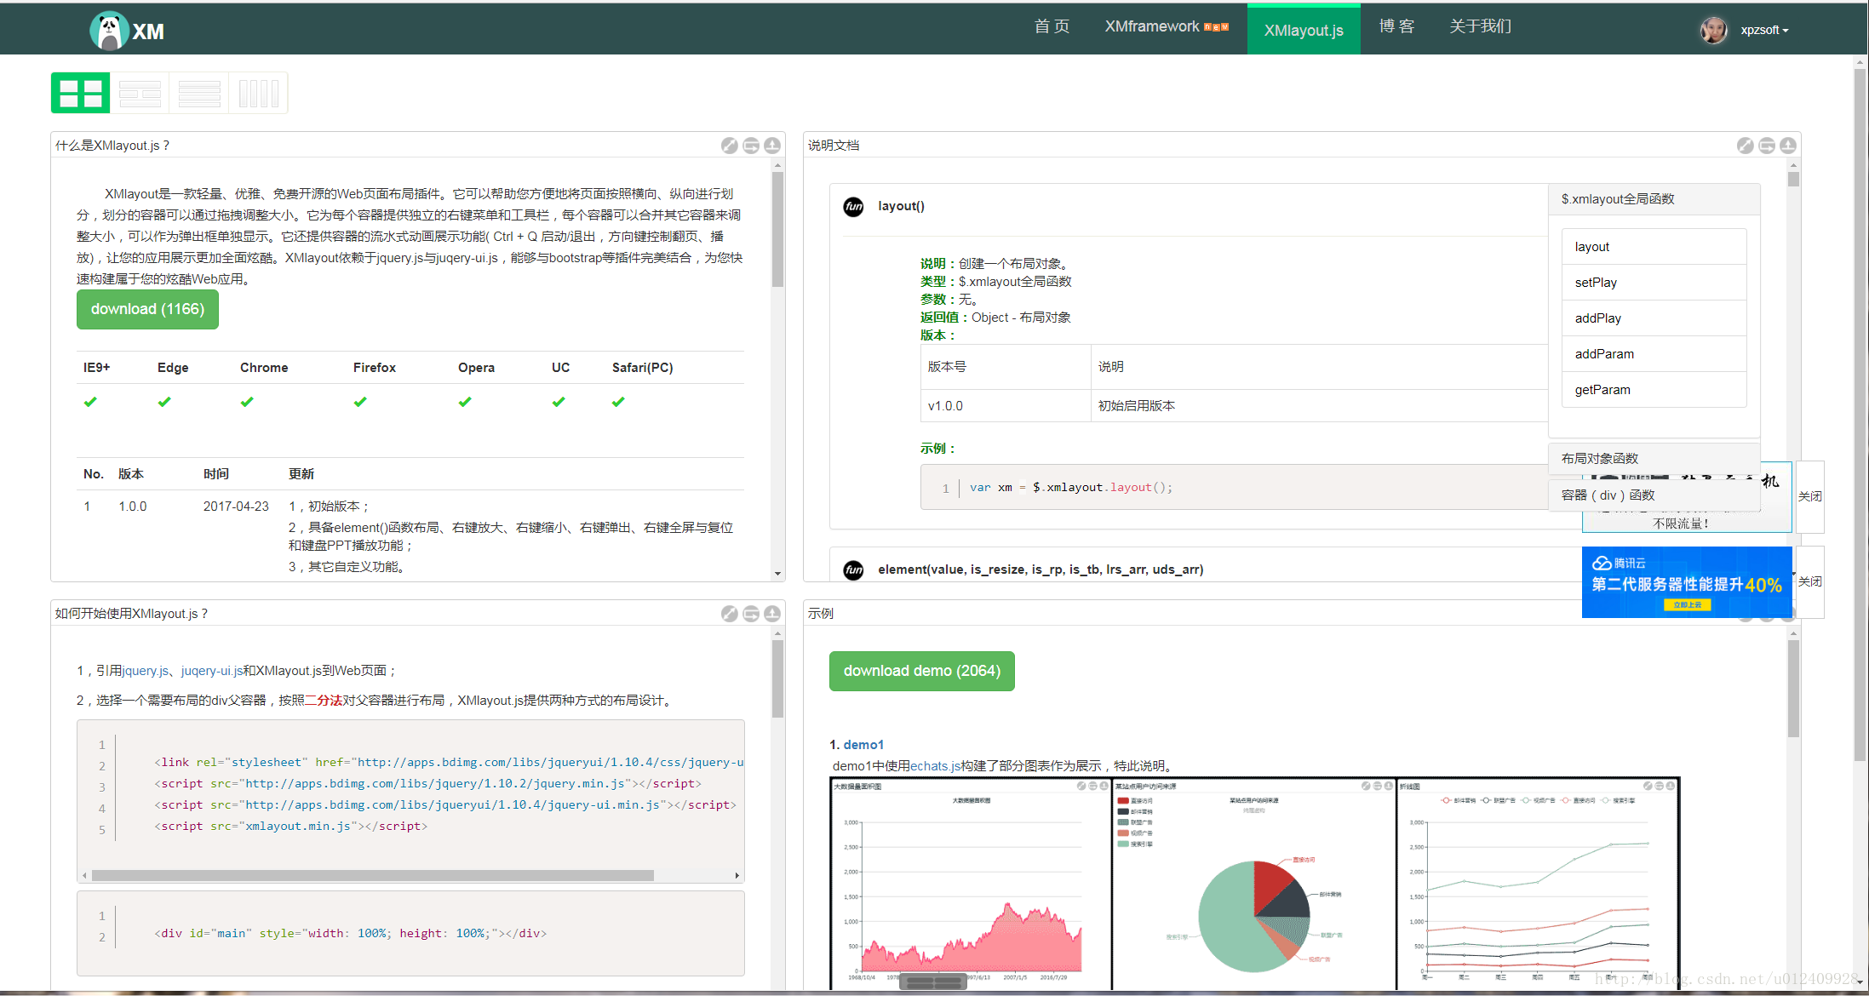
Task: Click scroll-down arrow in 什么是XMlayout.js panel
Action: [777, 574]
